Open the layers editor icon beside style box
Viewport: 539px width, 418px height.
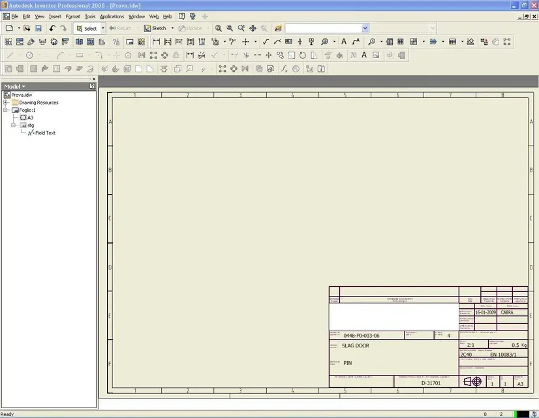pos(278,28)
